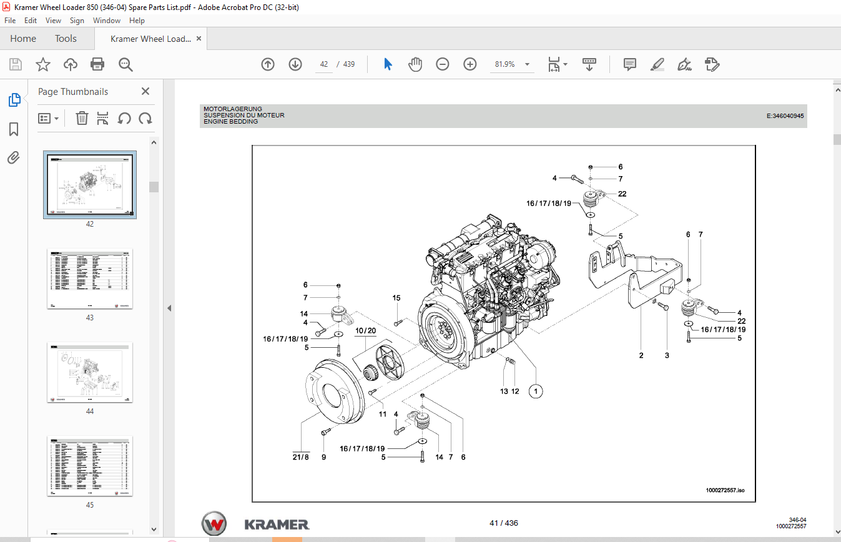Click the ENGINE BEDDING heading text
The image size is (841, 542).
(230, 122)
